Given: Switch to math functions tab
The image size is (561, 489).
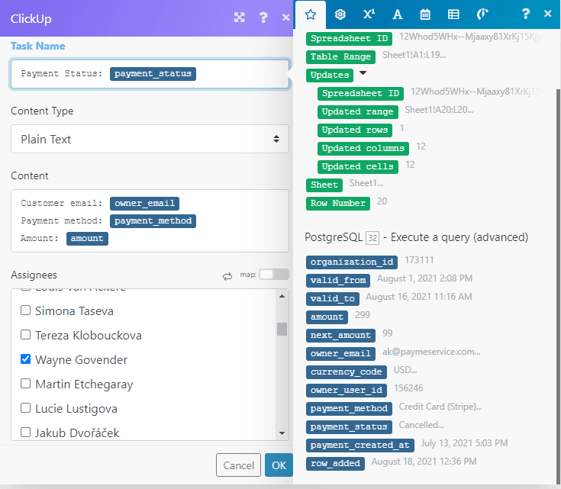Looking at the screenshot, I should tap(369, 14).
